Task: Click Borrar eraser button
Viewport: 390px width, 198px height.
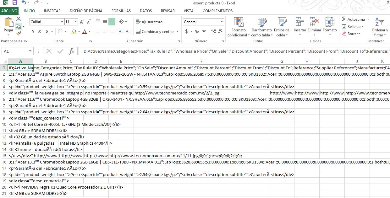Action: pos(351,34)
